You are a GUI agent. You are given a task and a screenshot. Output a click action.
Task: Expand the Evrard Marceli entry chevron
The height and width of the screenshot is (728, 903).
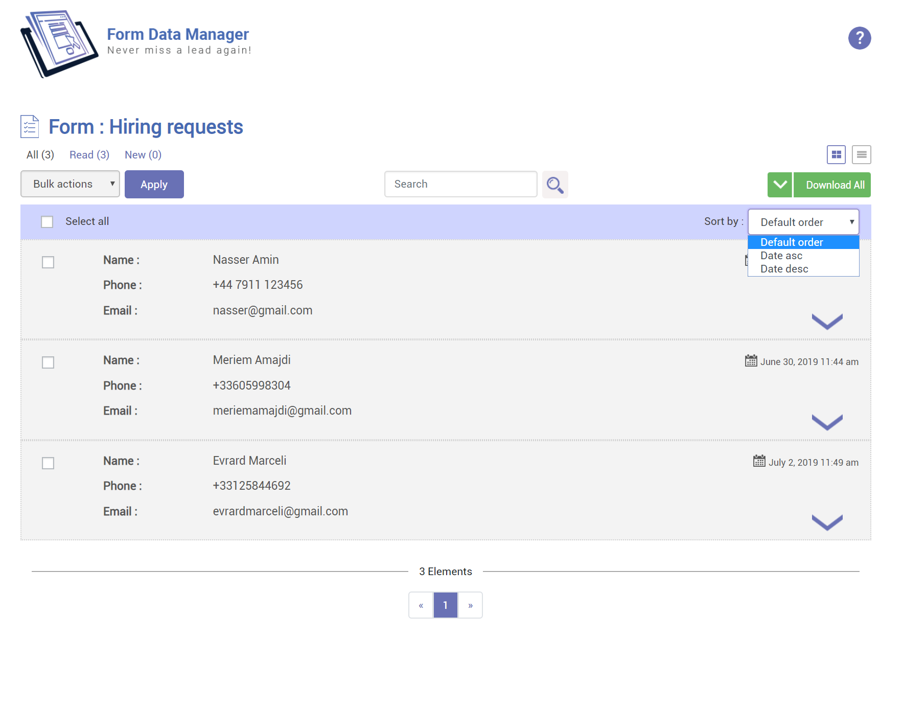tap(826, 522)
